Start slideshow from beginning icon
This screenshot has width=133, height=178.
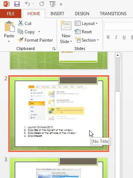coord(53,4)
